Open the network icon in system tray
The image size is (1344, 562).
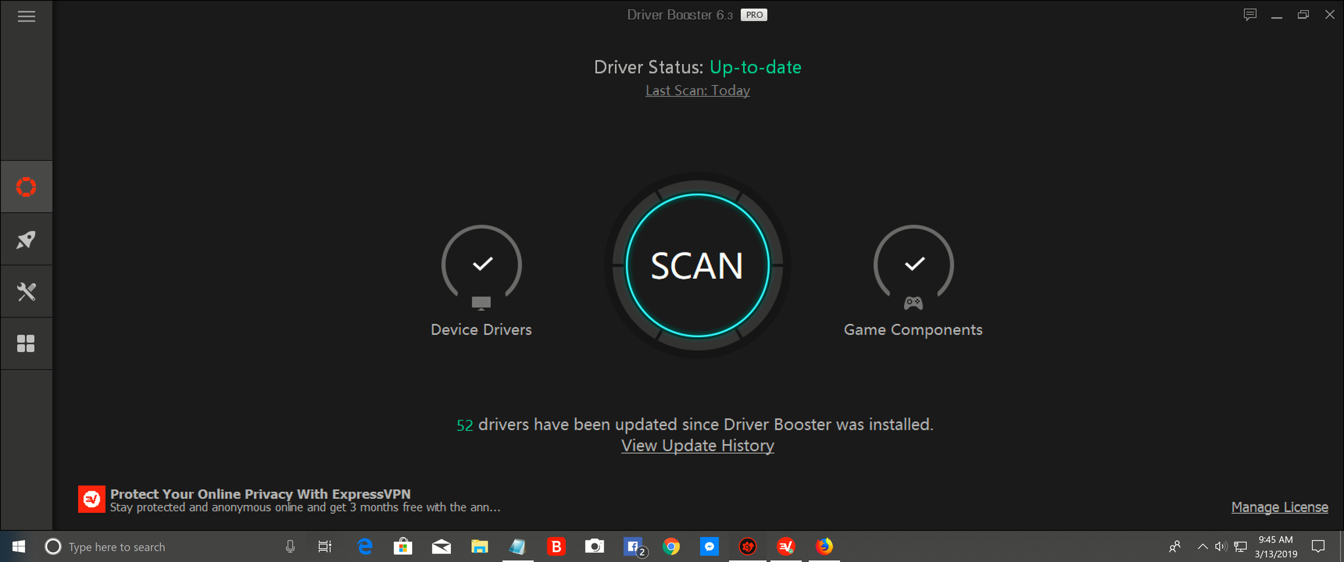[x=1240, y=546]
